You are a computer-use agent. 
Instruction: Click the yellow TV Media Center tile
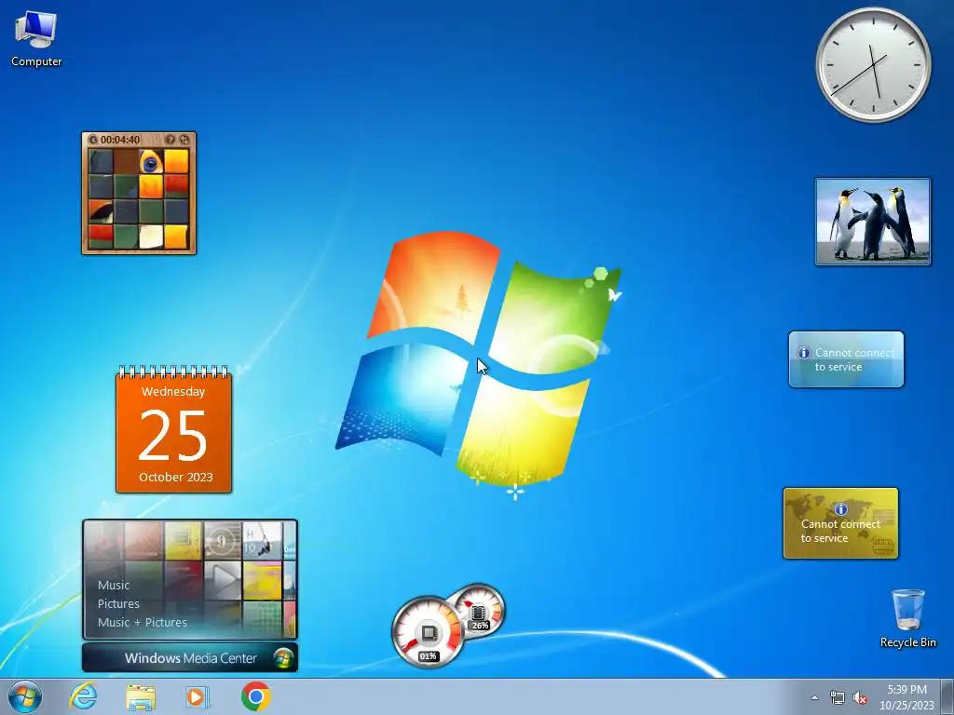coord(184,541)
